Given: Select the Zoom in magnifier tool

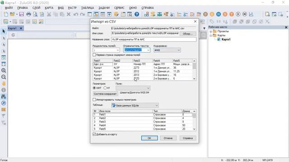Looking at the screenshot, I should (4, 70).
